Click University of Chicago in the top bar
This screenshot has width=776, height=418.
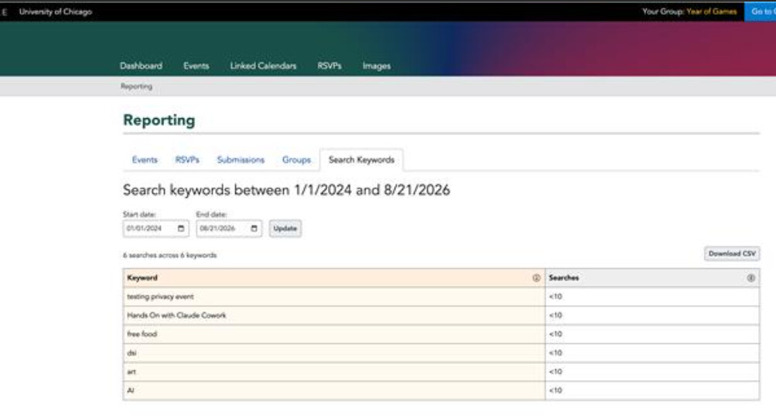[56, 12]
